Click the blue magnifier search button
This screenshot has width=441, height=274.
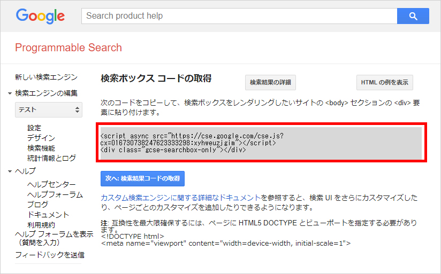point(413,16)
